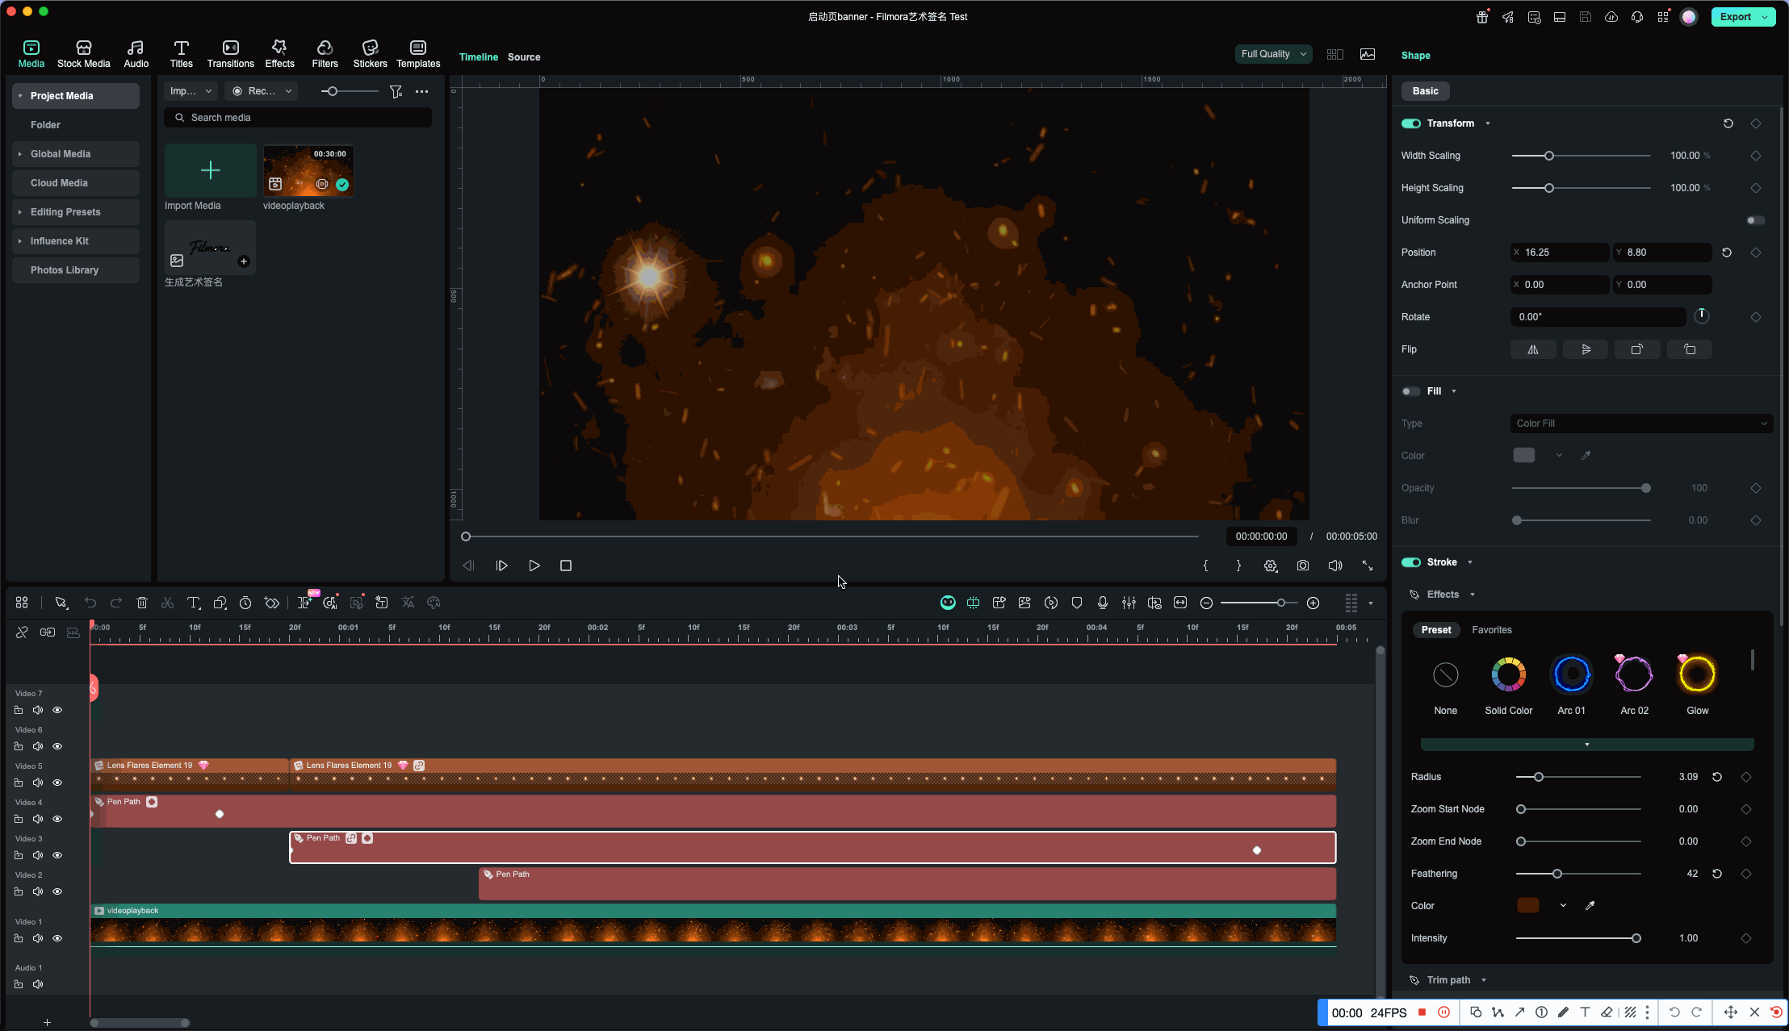Turn on Uniform Scaling switch
Screen dimensions: 1789x1031
[x=1755, y=220]
